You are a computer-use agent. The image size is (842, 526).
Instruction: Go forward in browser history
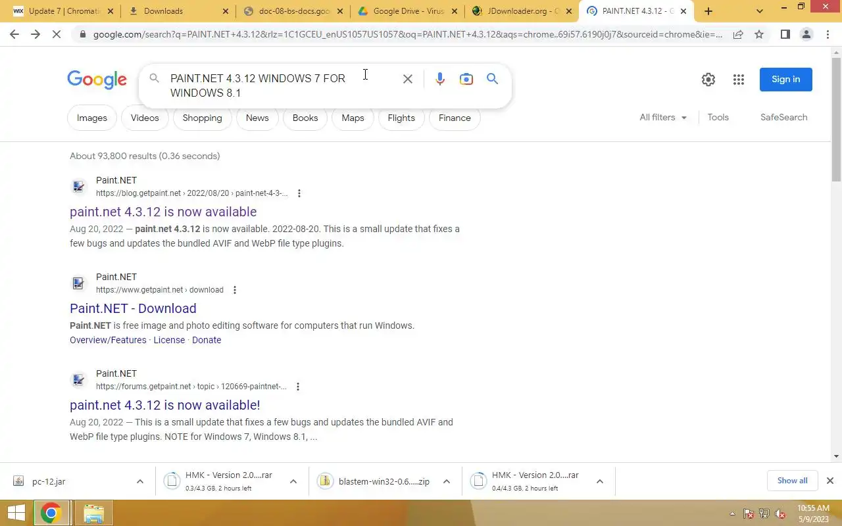click(x=36, y=34)
